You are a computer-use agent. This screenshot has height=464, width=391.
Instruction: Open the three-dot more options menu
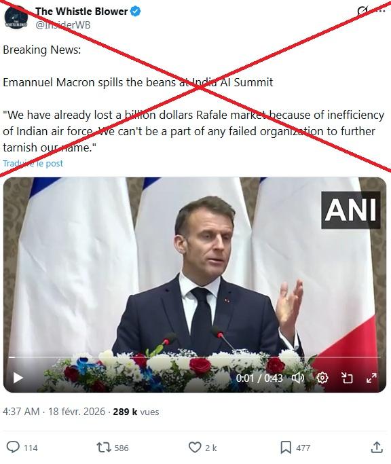click(x=381, y=12)
